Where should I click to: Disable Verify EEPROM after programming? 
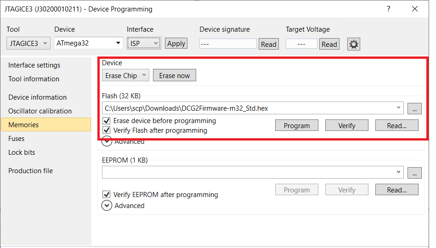click(x=107, y=195)
